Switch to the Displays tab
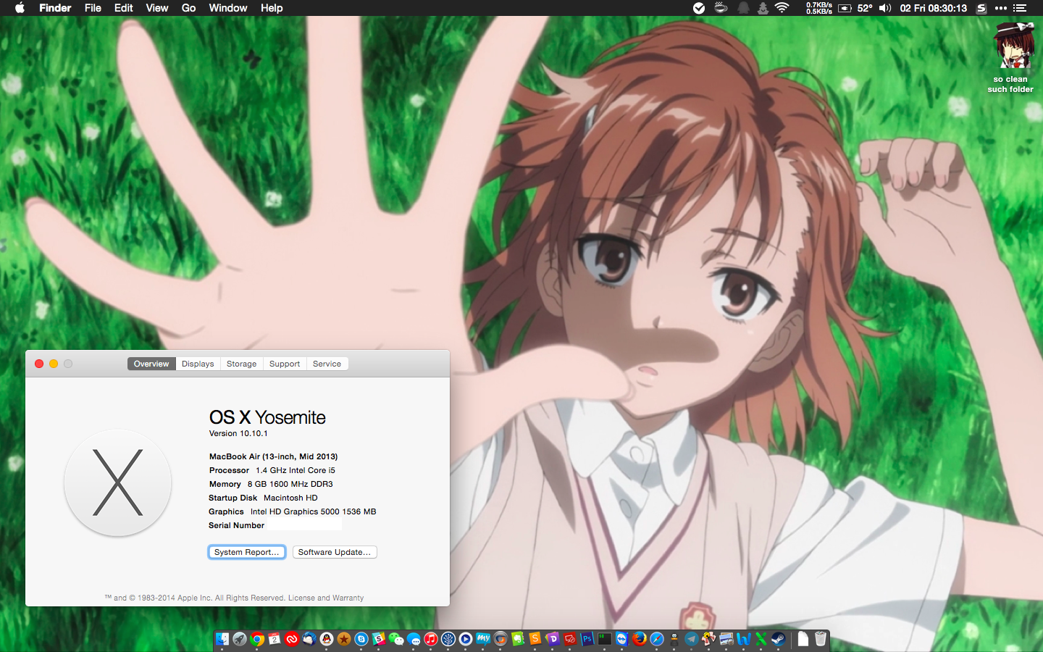The width and height of the screenshot is (1043, 652). click(198, 364)
